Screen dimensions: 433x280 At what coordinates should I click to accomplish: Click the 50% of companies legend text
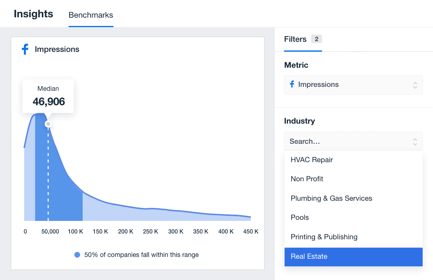click(141, 255)
